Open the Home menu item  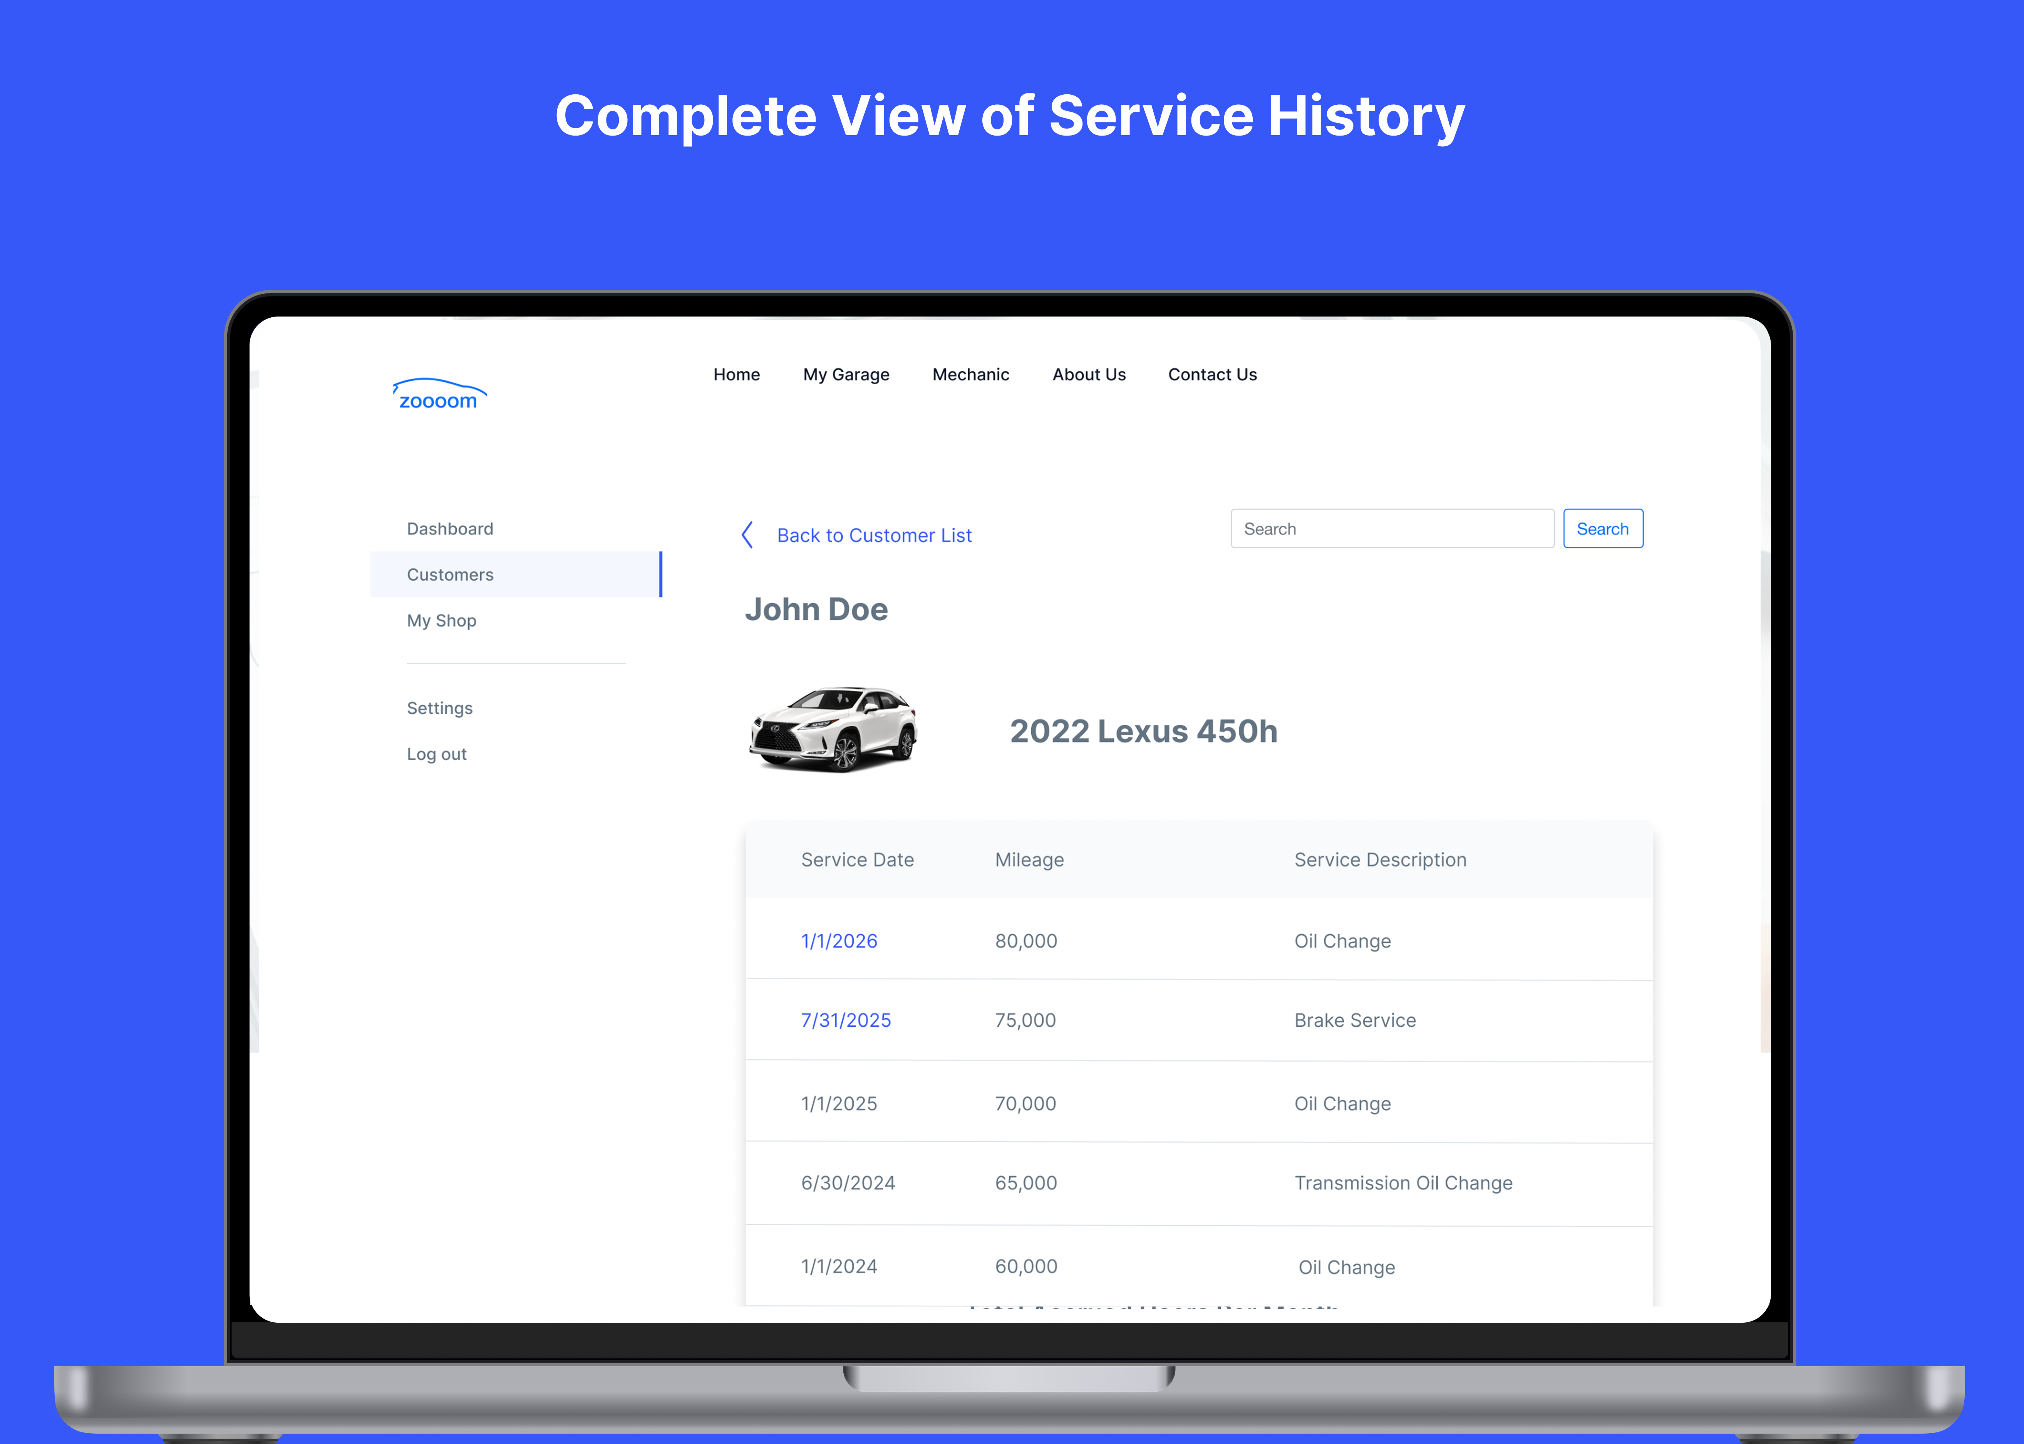click(x=736, y=374)
